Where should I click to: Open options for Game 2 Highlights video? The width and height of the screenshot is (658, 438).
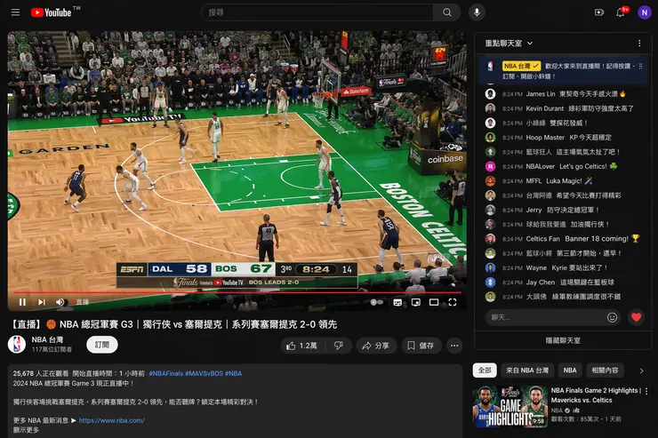pos(646,391)
